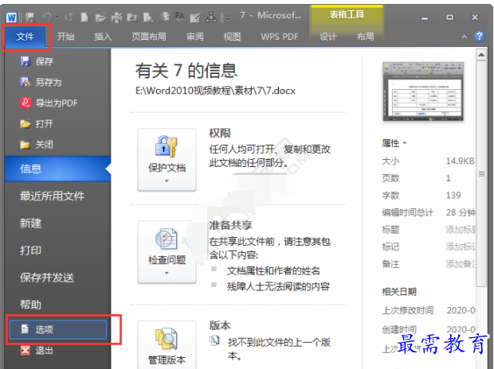Click the 有关 7 的信息 heading

click(186, 71)
